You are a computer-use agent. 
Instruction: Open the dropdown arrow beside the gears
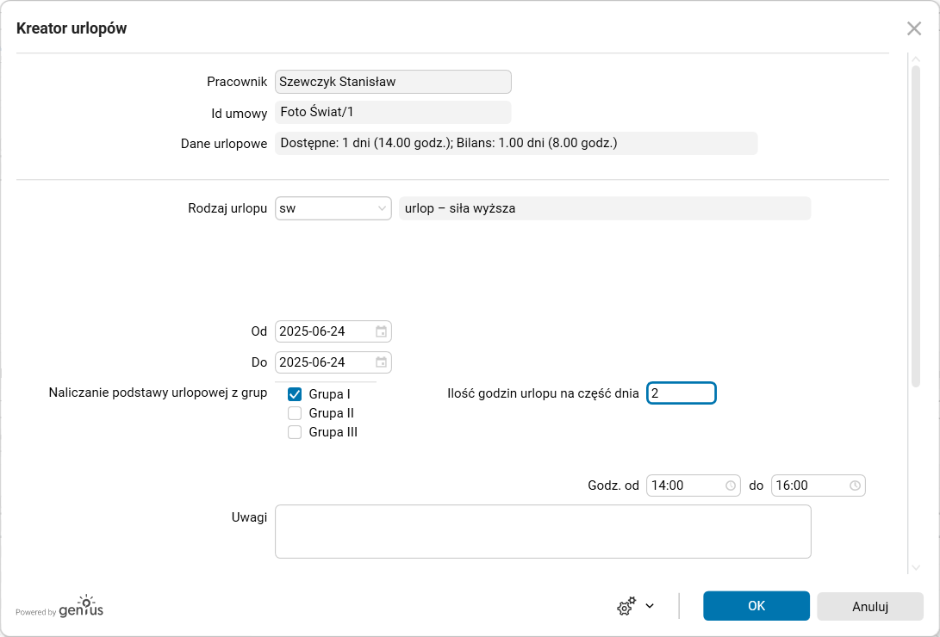pyautogui.click(x=650, y=606)
